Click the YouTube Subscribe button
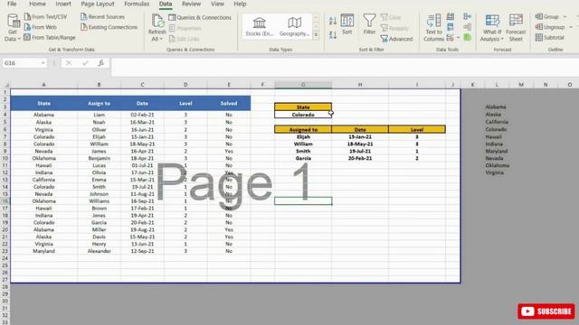Image resolution: width=579 pixels, height=325 pixels. tap(546, 311)
